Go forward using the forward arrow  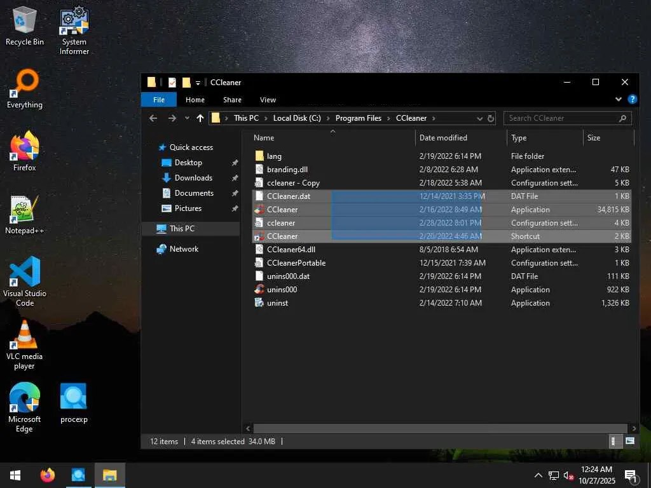pyautogui.click(x=172, y=118)
